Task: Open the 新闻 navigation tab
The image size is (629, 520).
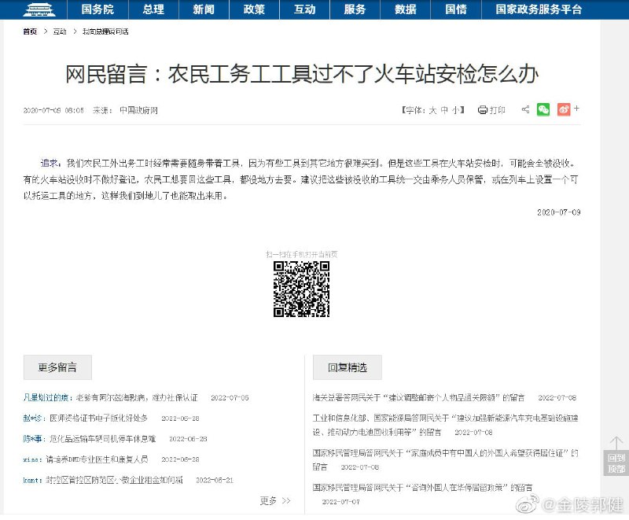Action: [204, 10]
